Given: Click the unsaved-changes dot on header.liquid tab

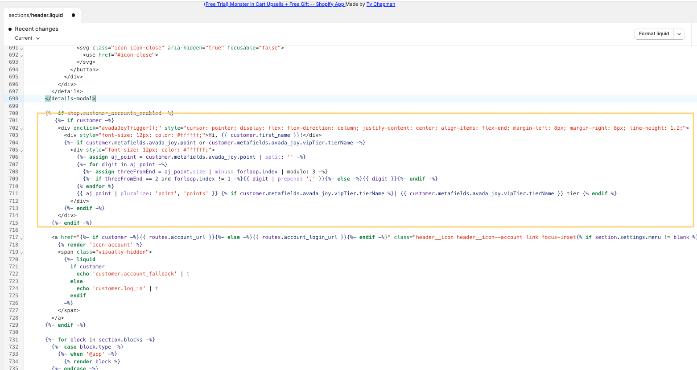Looking at the screenshot, I should coord(73,15).
